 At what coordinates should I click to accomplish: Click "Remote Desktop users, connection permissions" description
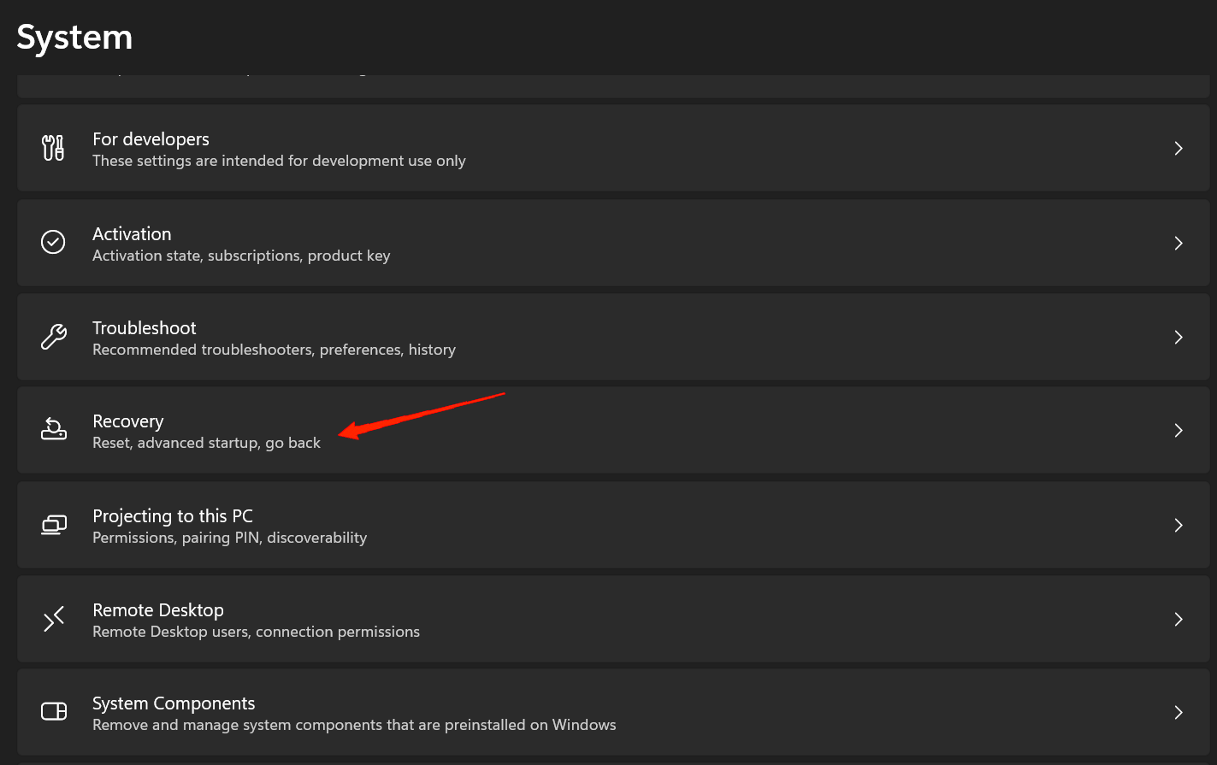point(256,632)
